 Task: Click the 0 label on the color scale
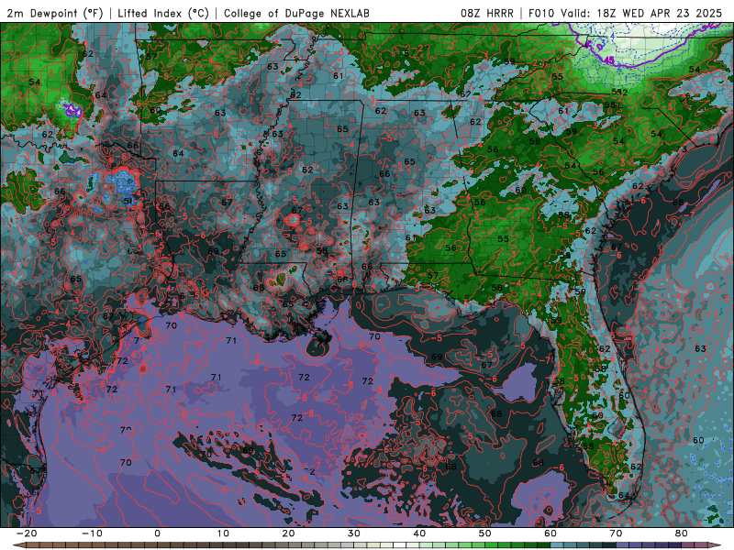coord(157,533)
